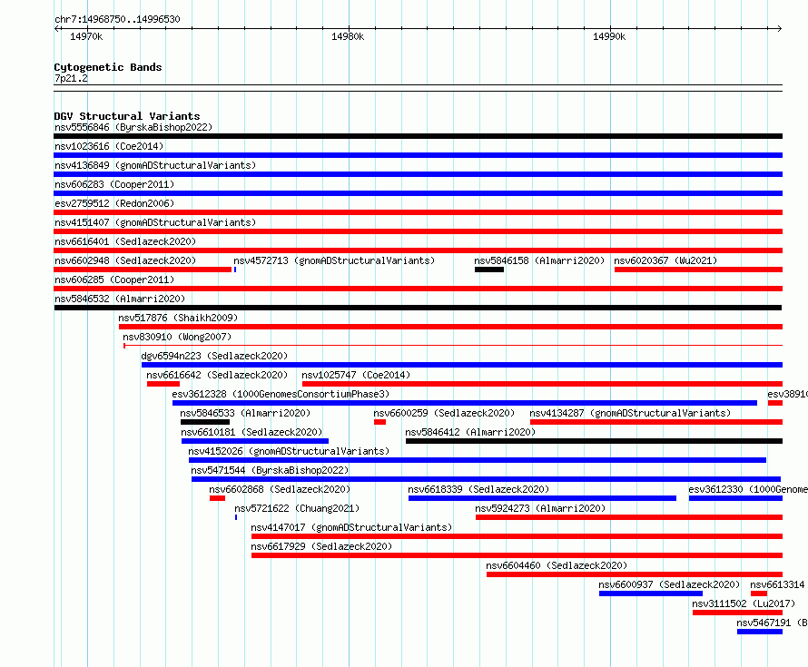Select the nsv1023616 (Coe2014) variant label

pos(109,146)
